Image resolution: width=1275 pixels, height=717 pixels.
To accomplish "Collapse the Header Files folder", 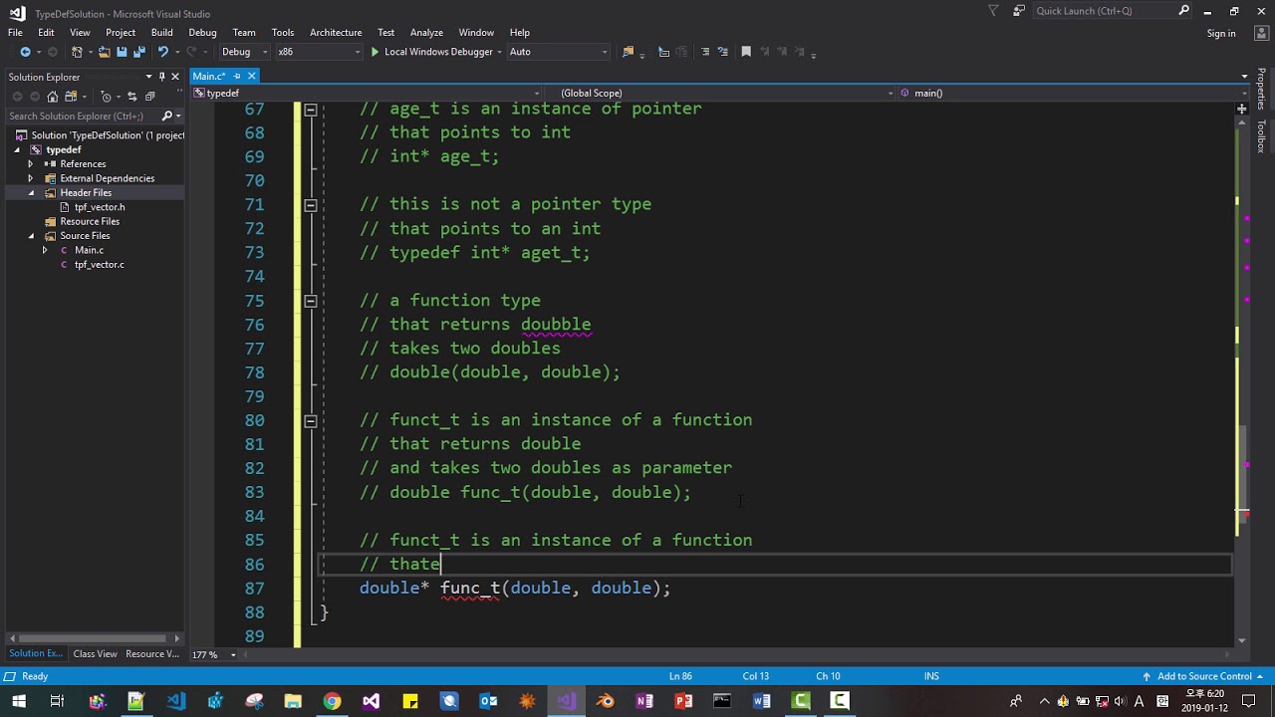I will (x=30, y=193).
